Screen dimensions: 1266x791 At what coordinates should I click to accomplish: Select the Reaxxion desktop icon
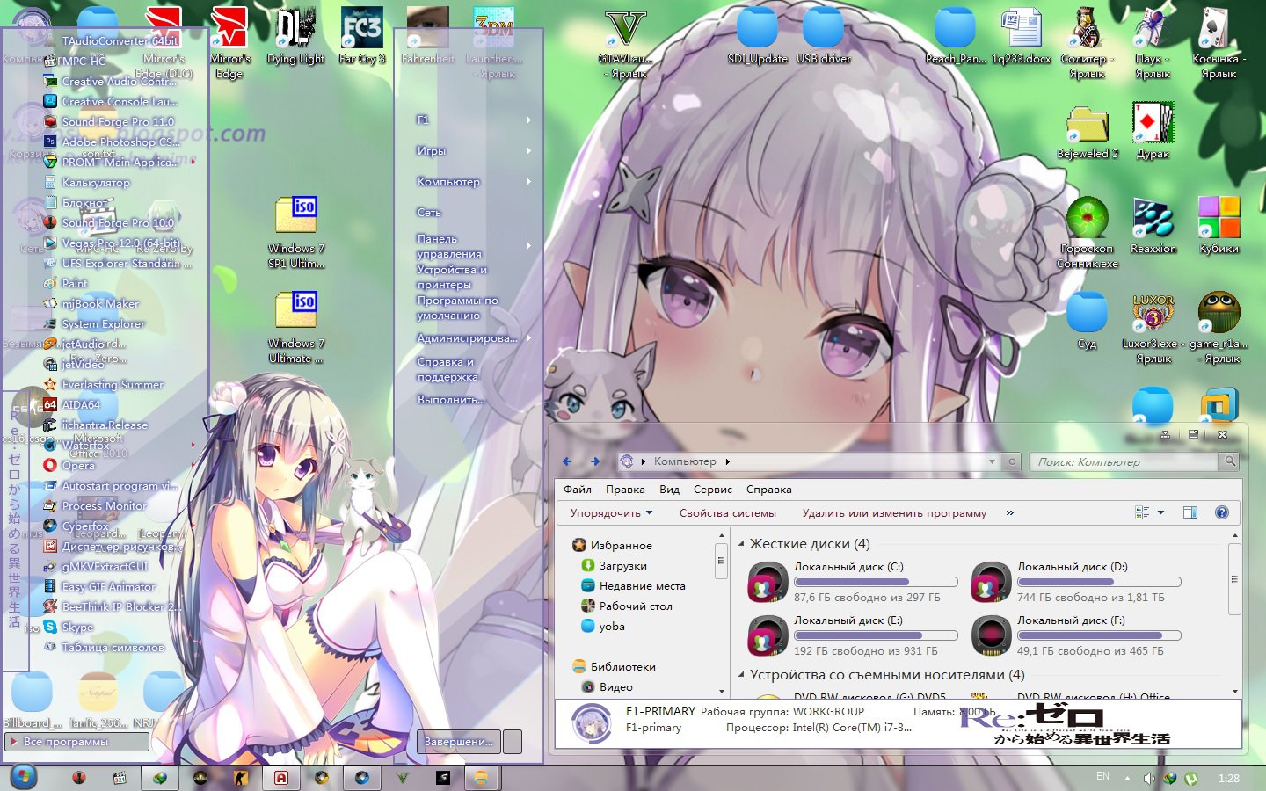tap(1153, 226)
